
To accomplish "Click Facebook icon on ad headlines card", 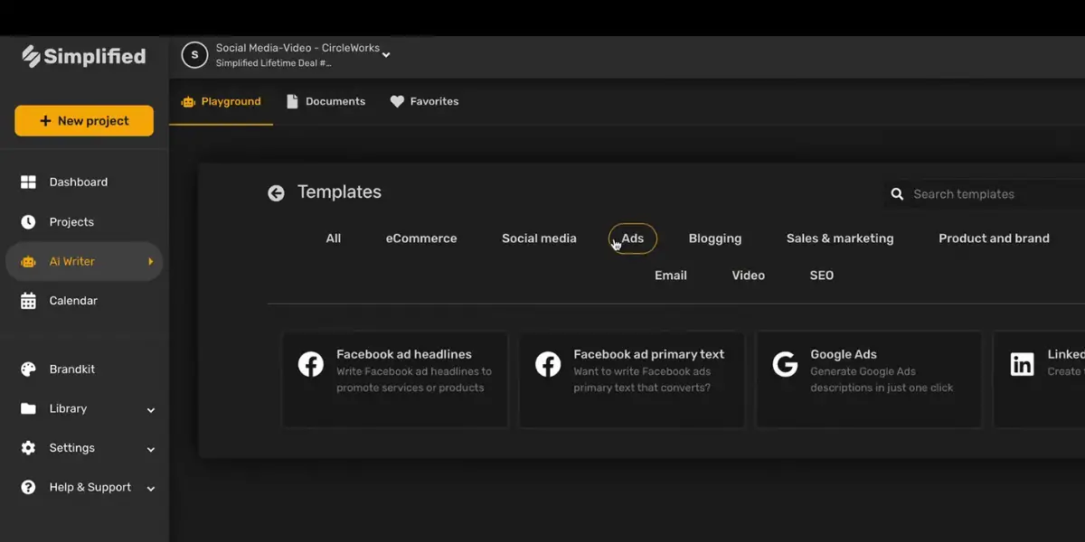I will click(311, 364).
